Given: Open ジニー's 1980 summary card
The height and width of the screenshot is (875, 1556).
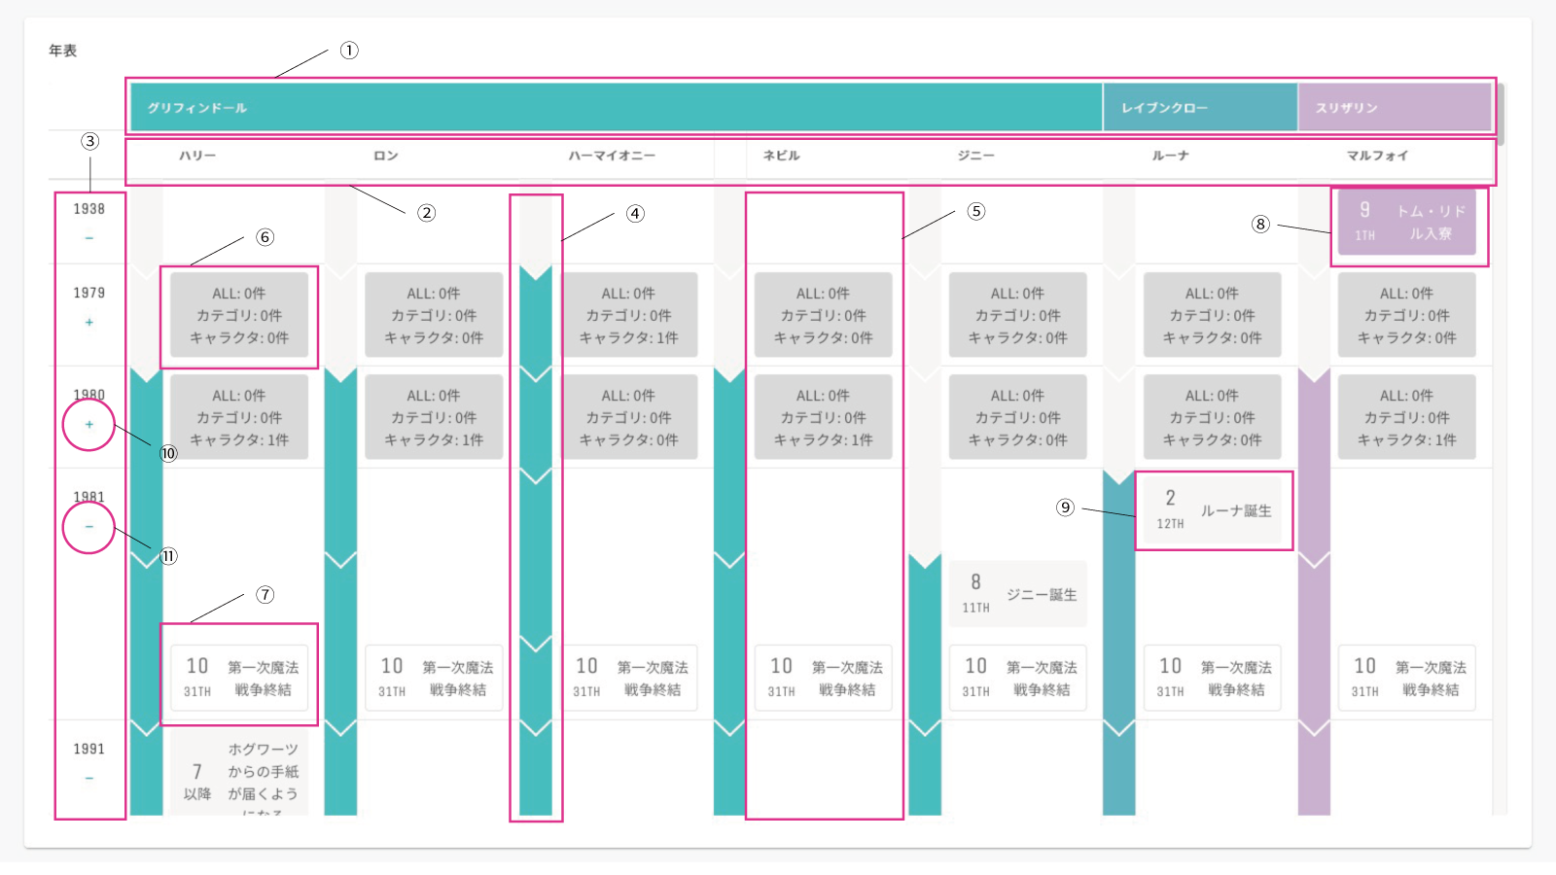Looking at the screenshot, I should click(x=1017, y=417).
